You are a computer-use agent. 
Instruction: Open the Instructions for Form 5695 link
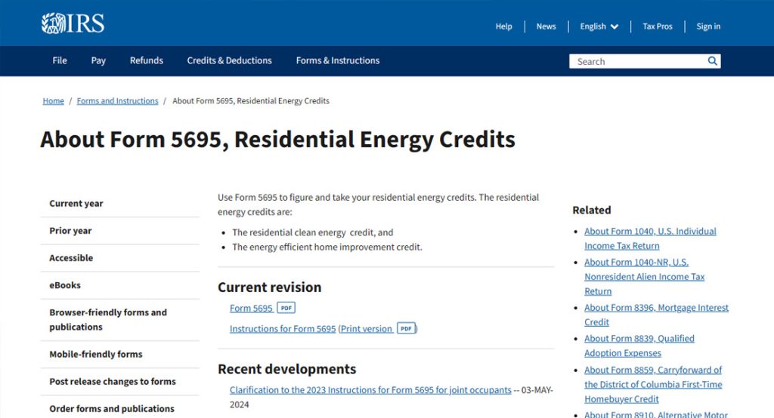(283, 329)
